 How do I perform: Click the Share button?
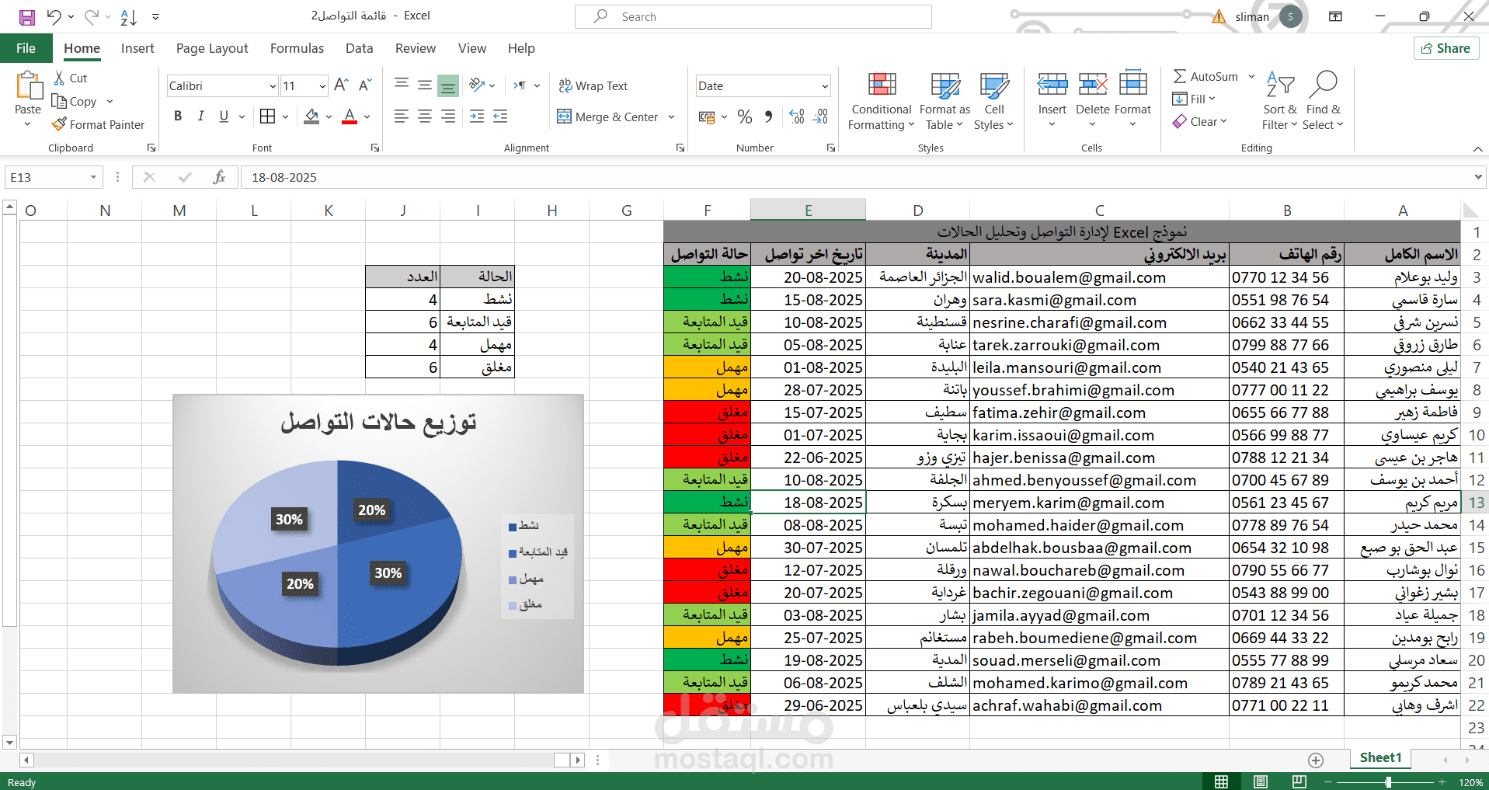pyautogui.click(x=1446, y=48)
